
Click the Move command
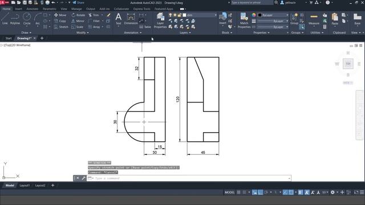coord(60,15)
